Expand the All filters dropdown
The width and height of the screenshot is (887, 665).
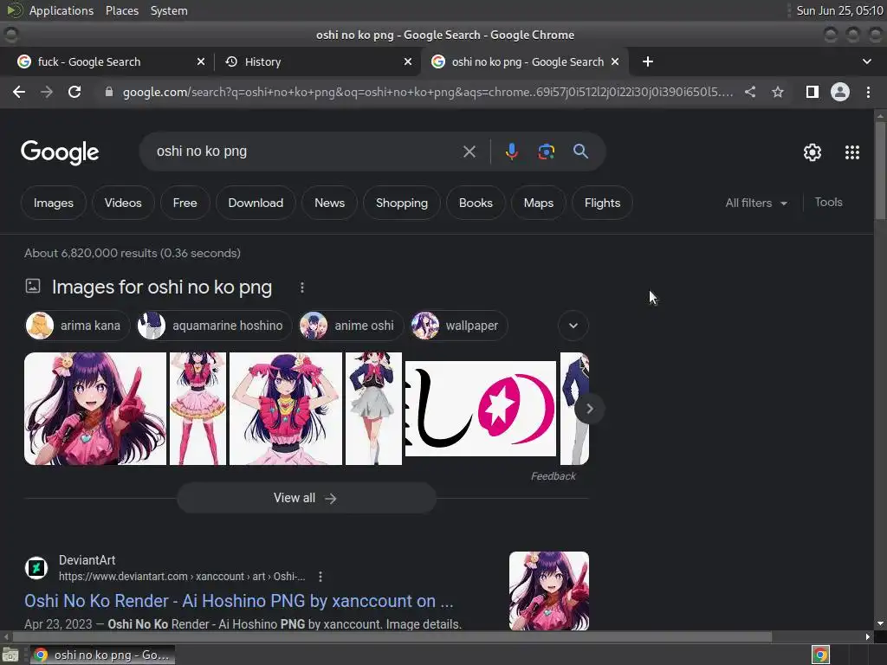coord(755,203)
